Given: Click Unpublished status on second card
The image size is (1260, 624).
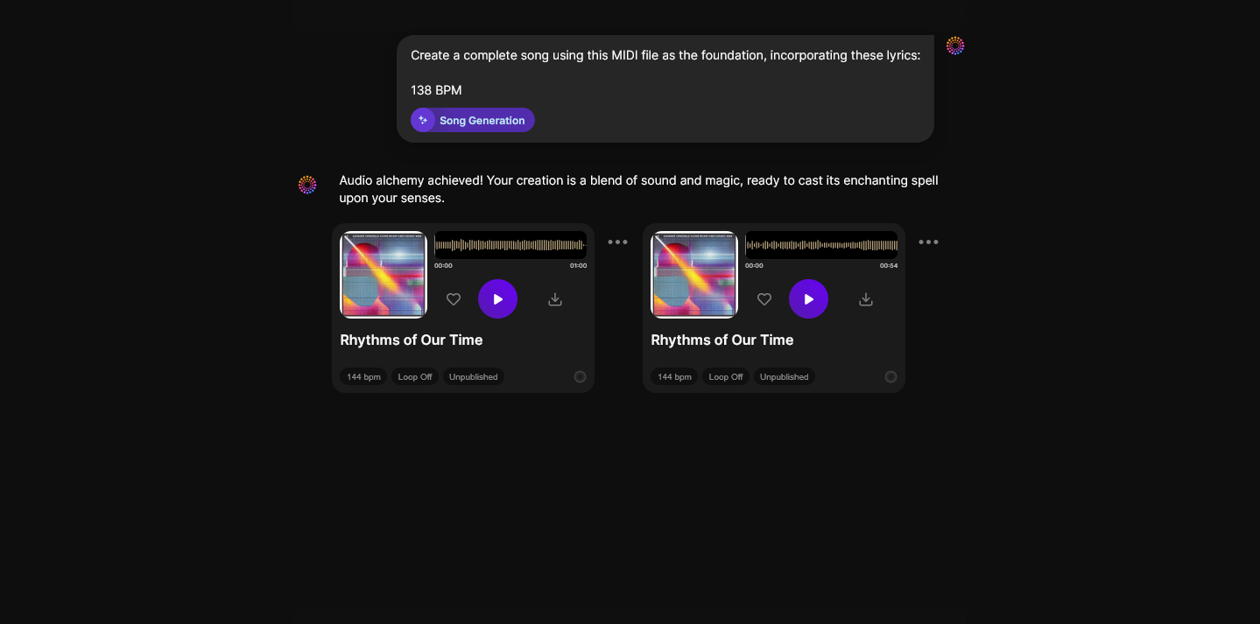Looking at the screenshot, I should (785, 377).
